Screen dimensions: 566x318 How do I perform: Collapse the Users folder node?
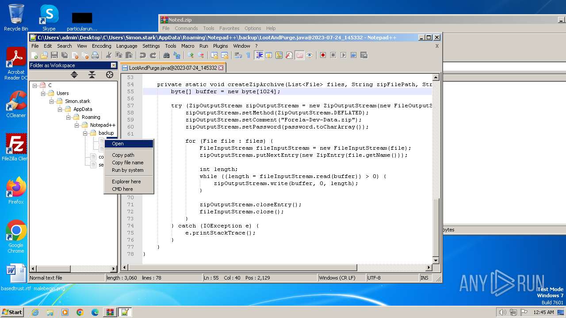[43, 93]
